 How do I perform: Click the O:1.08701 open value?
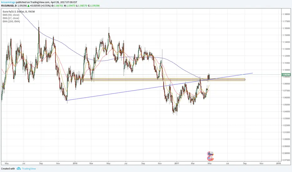pyautogui.click(x=57, y=6)
